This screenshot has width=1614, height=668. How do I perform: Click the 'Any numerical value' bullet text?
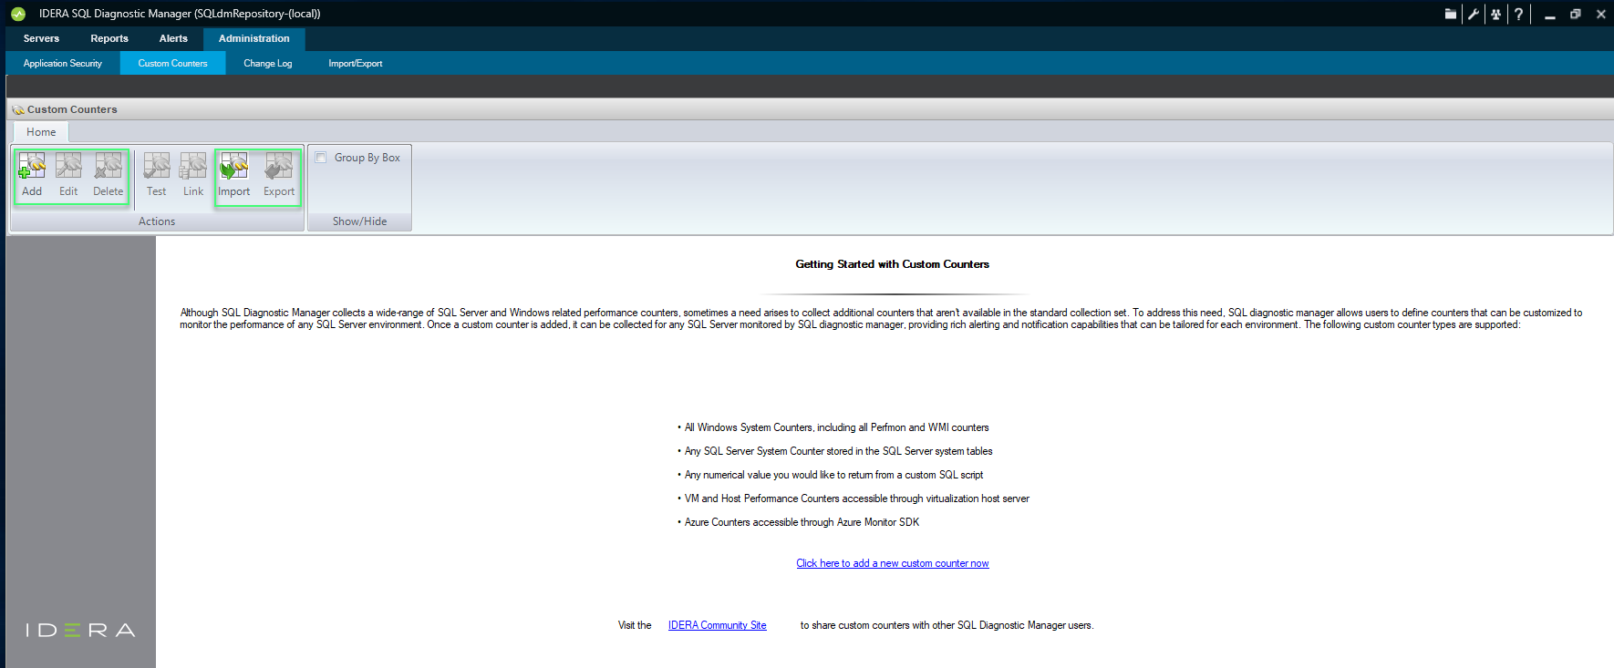point(833,475)
